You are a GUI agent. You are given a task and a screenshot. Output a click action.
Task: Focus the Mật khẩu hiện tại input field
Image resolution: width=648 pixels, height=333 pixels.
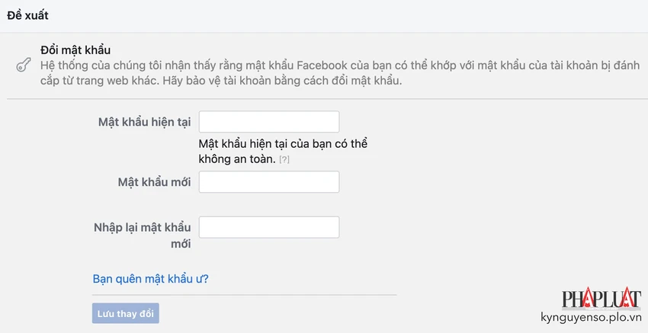[269, 122]
